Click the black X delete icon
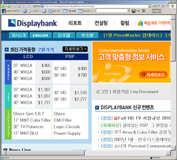The height and width of the screenshot is (160, 177). [x=144, y=11]
